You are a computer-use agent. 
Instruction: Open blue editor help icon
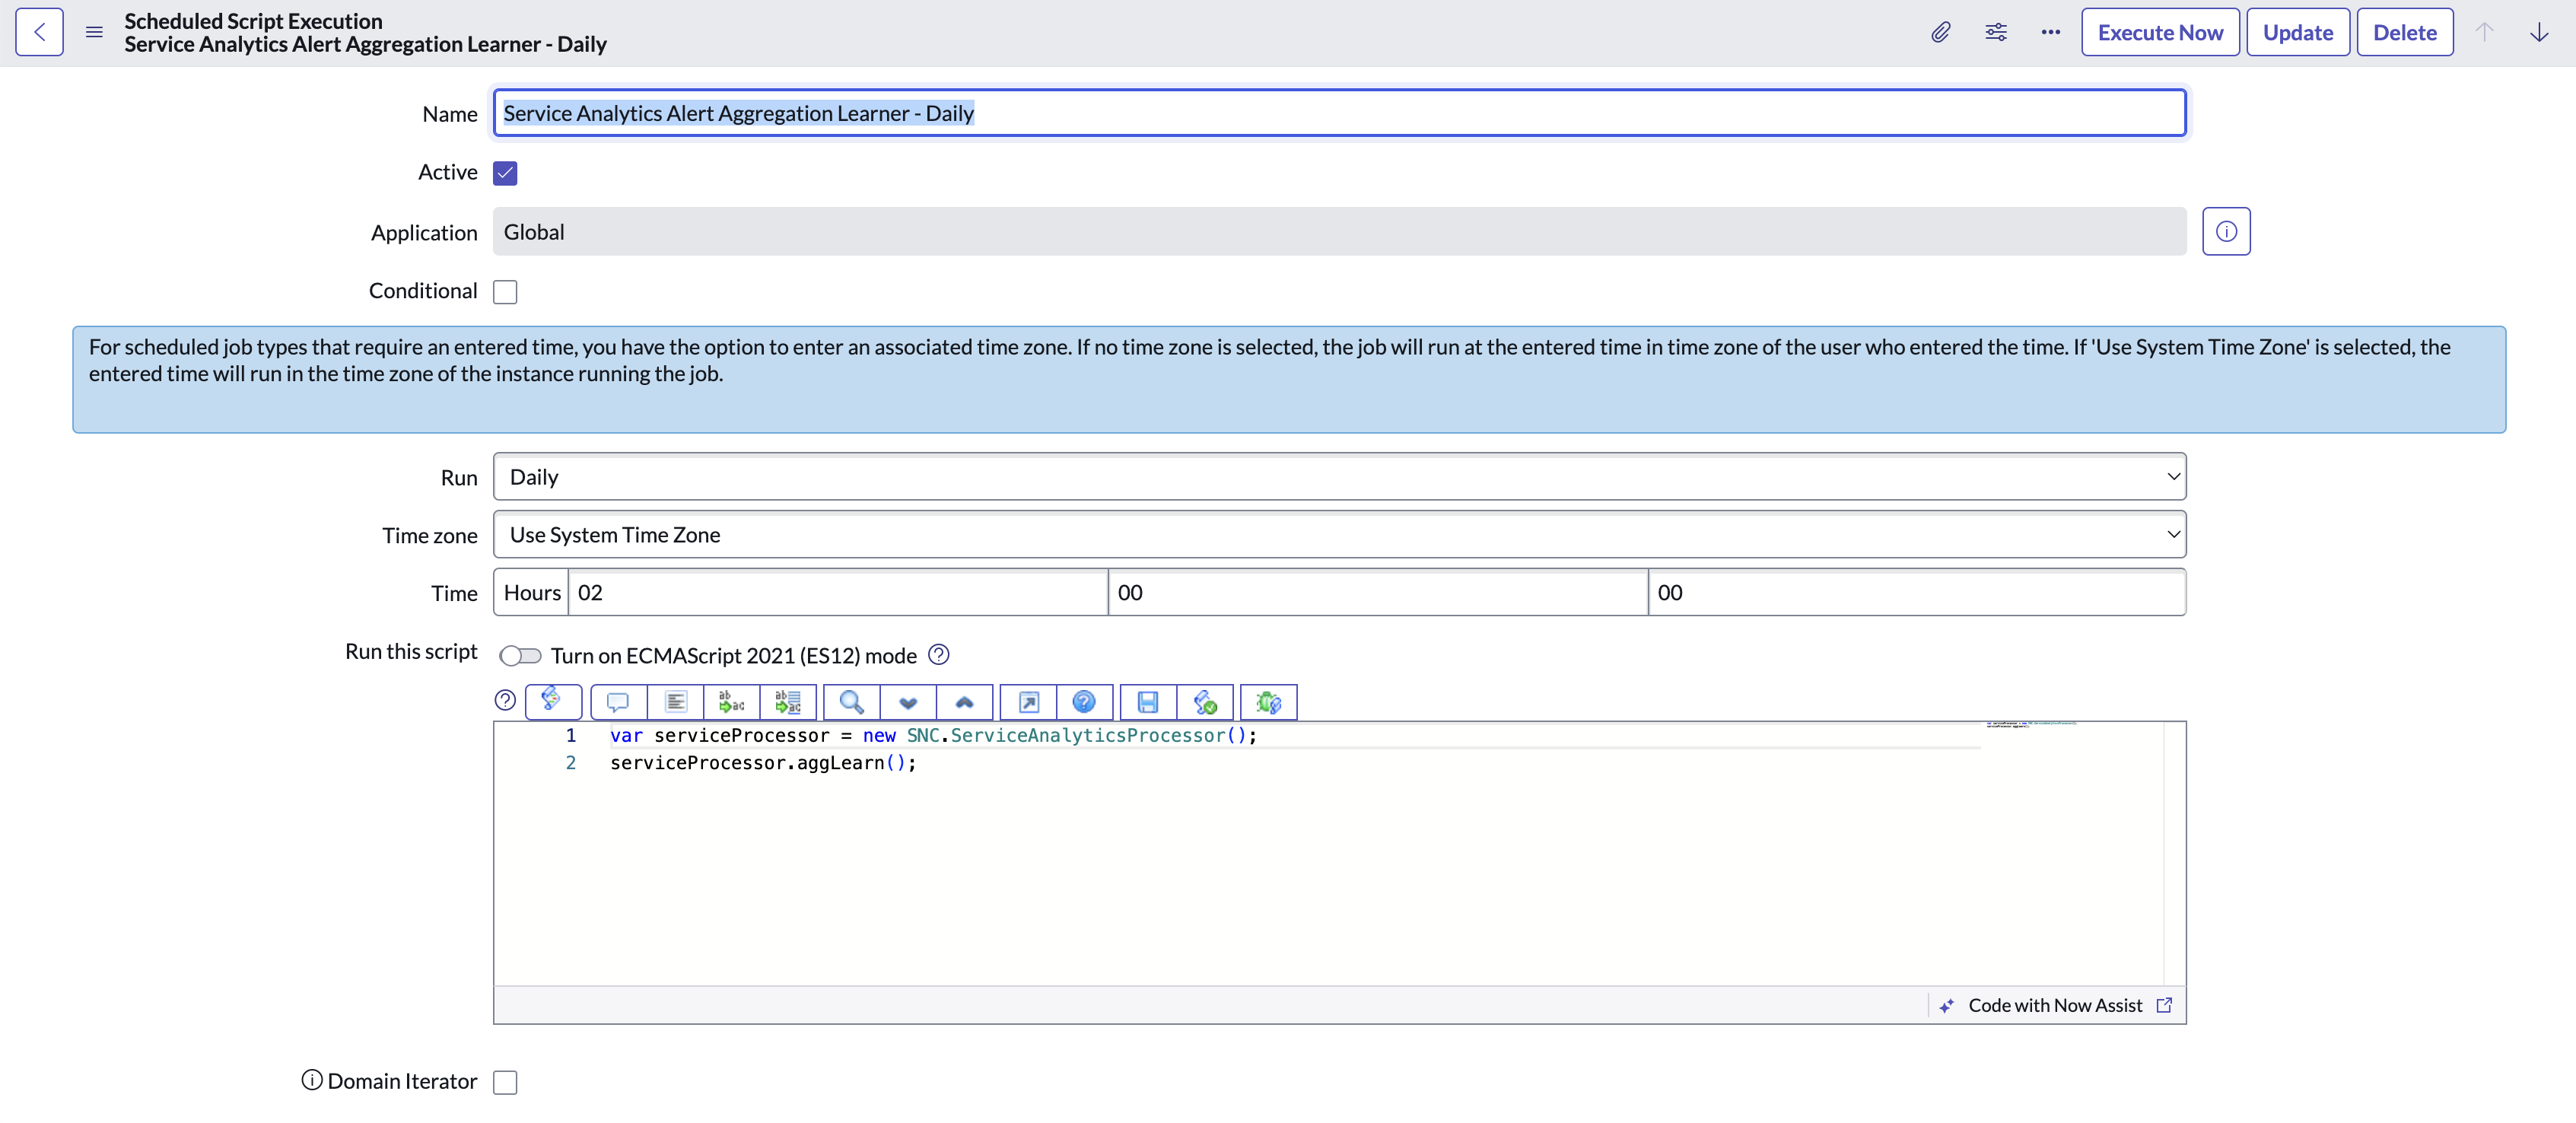click(1084, 702)
